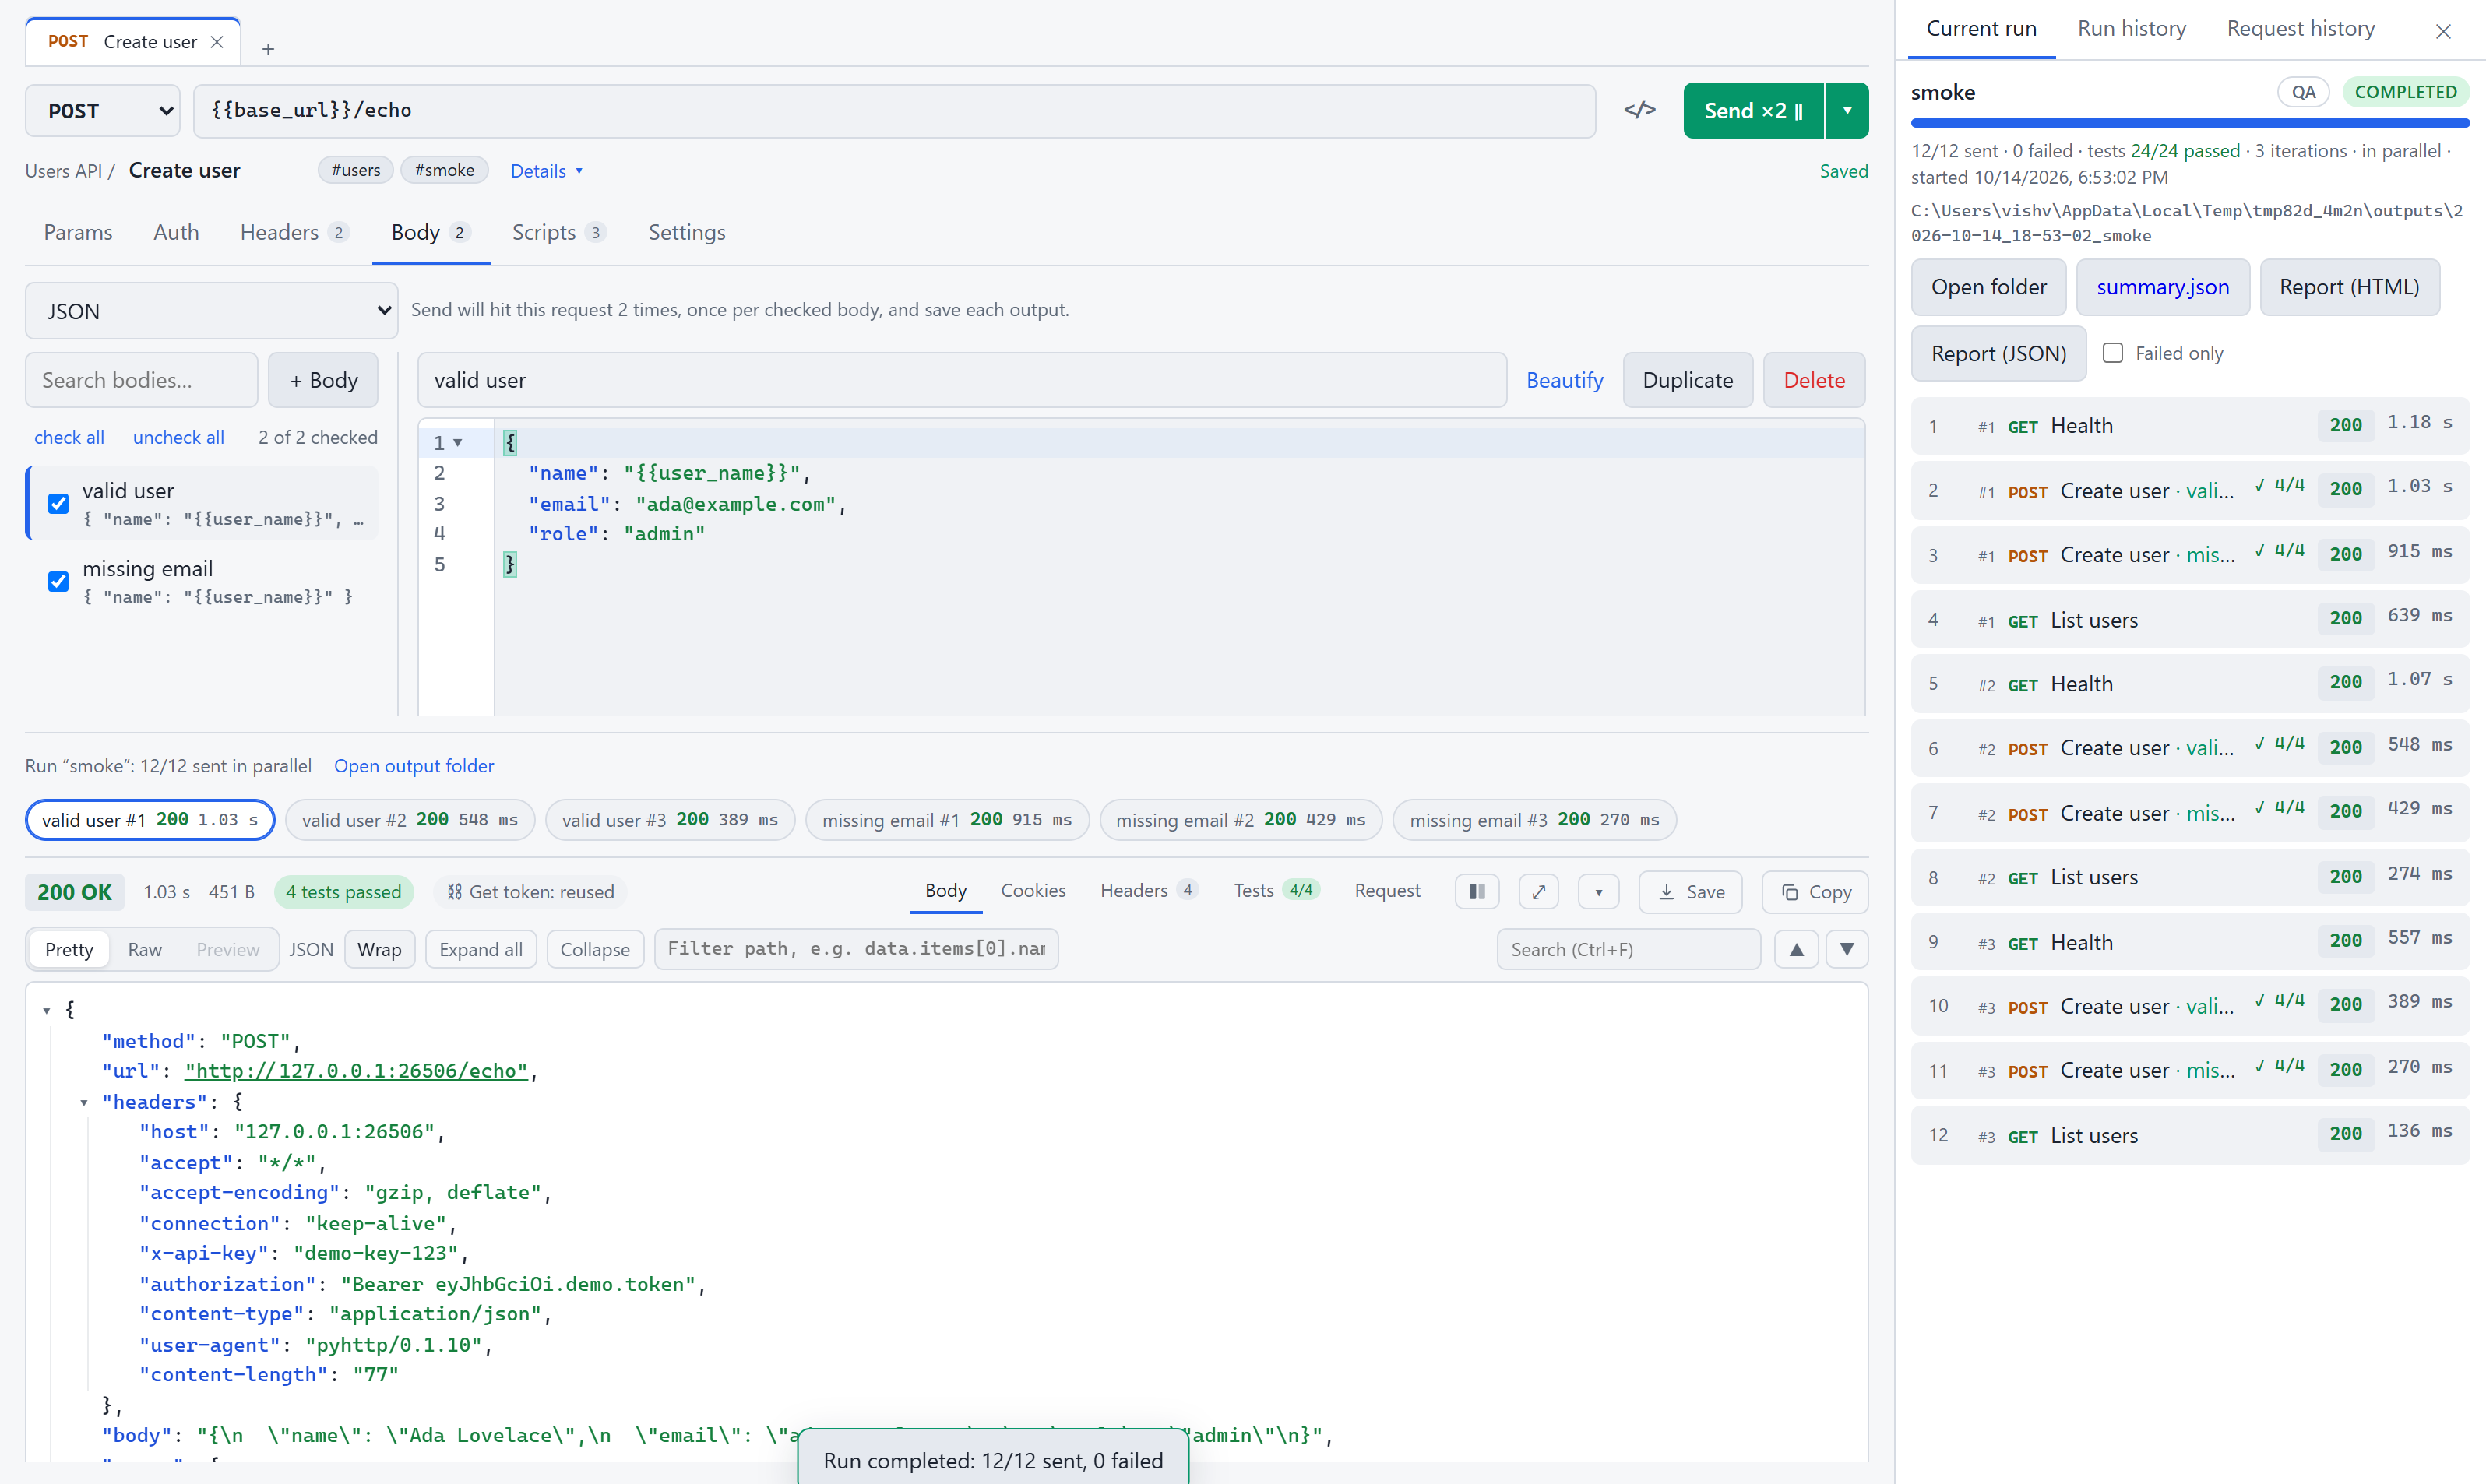Open the output folder link
The image size is (2486, 1484).
pos(413,766)
